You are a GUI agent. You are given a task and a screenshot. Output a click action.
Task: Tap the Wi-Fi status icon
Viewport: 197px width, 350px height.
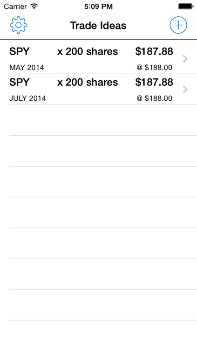coord(34,6)
